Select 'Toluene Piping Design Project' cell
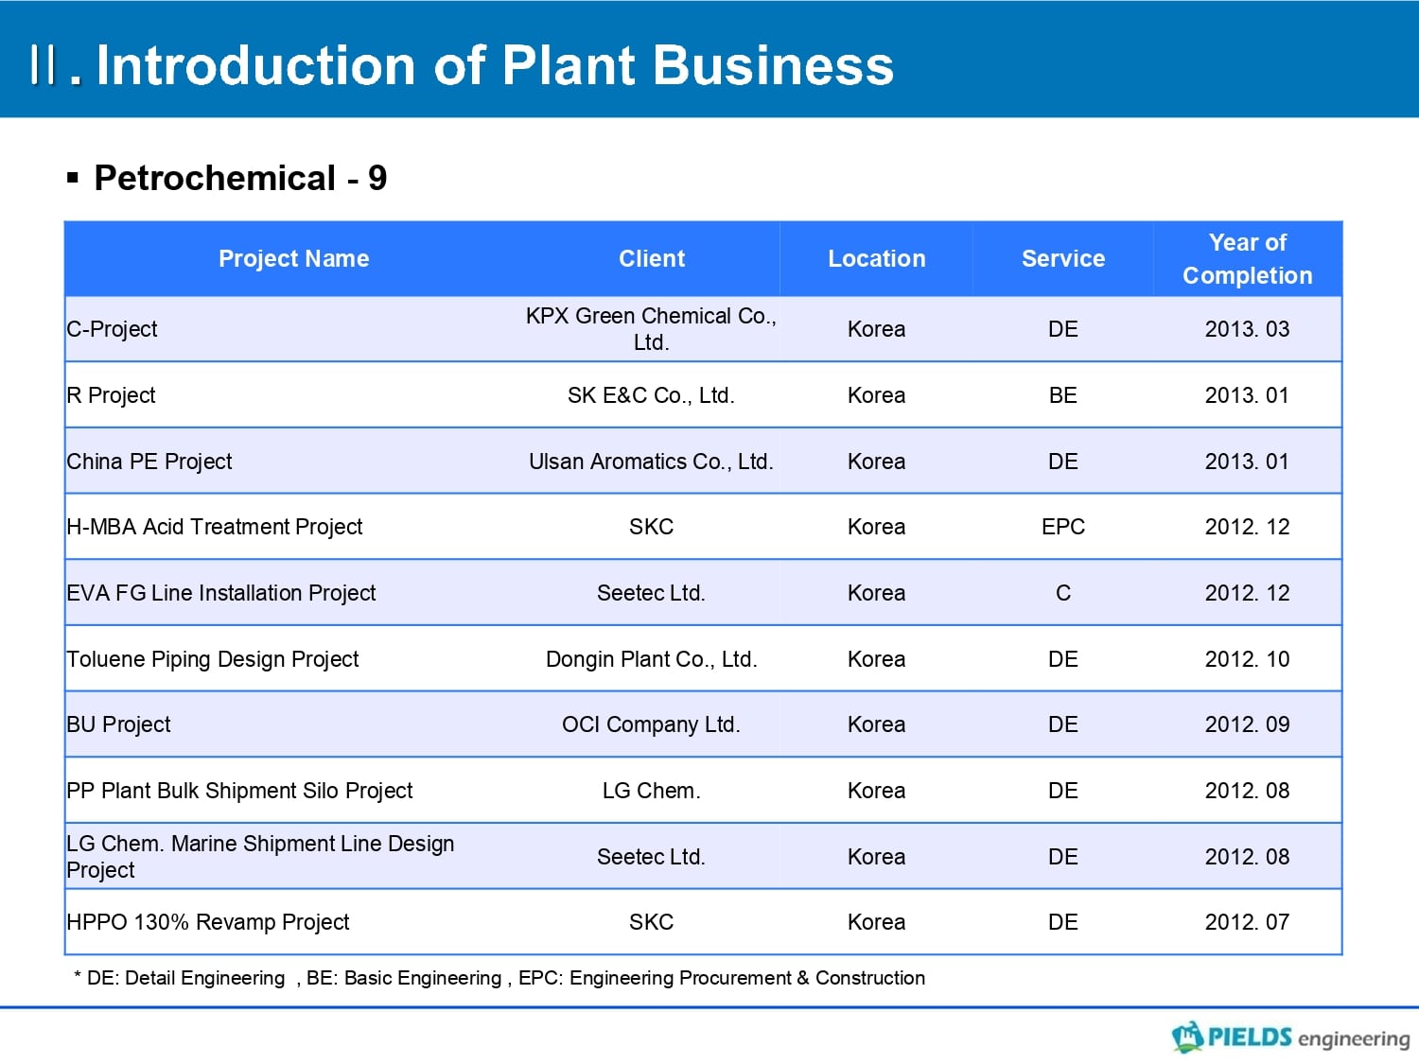This screenshot has height=1064, width=1419. coord(294,659)
